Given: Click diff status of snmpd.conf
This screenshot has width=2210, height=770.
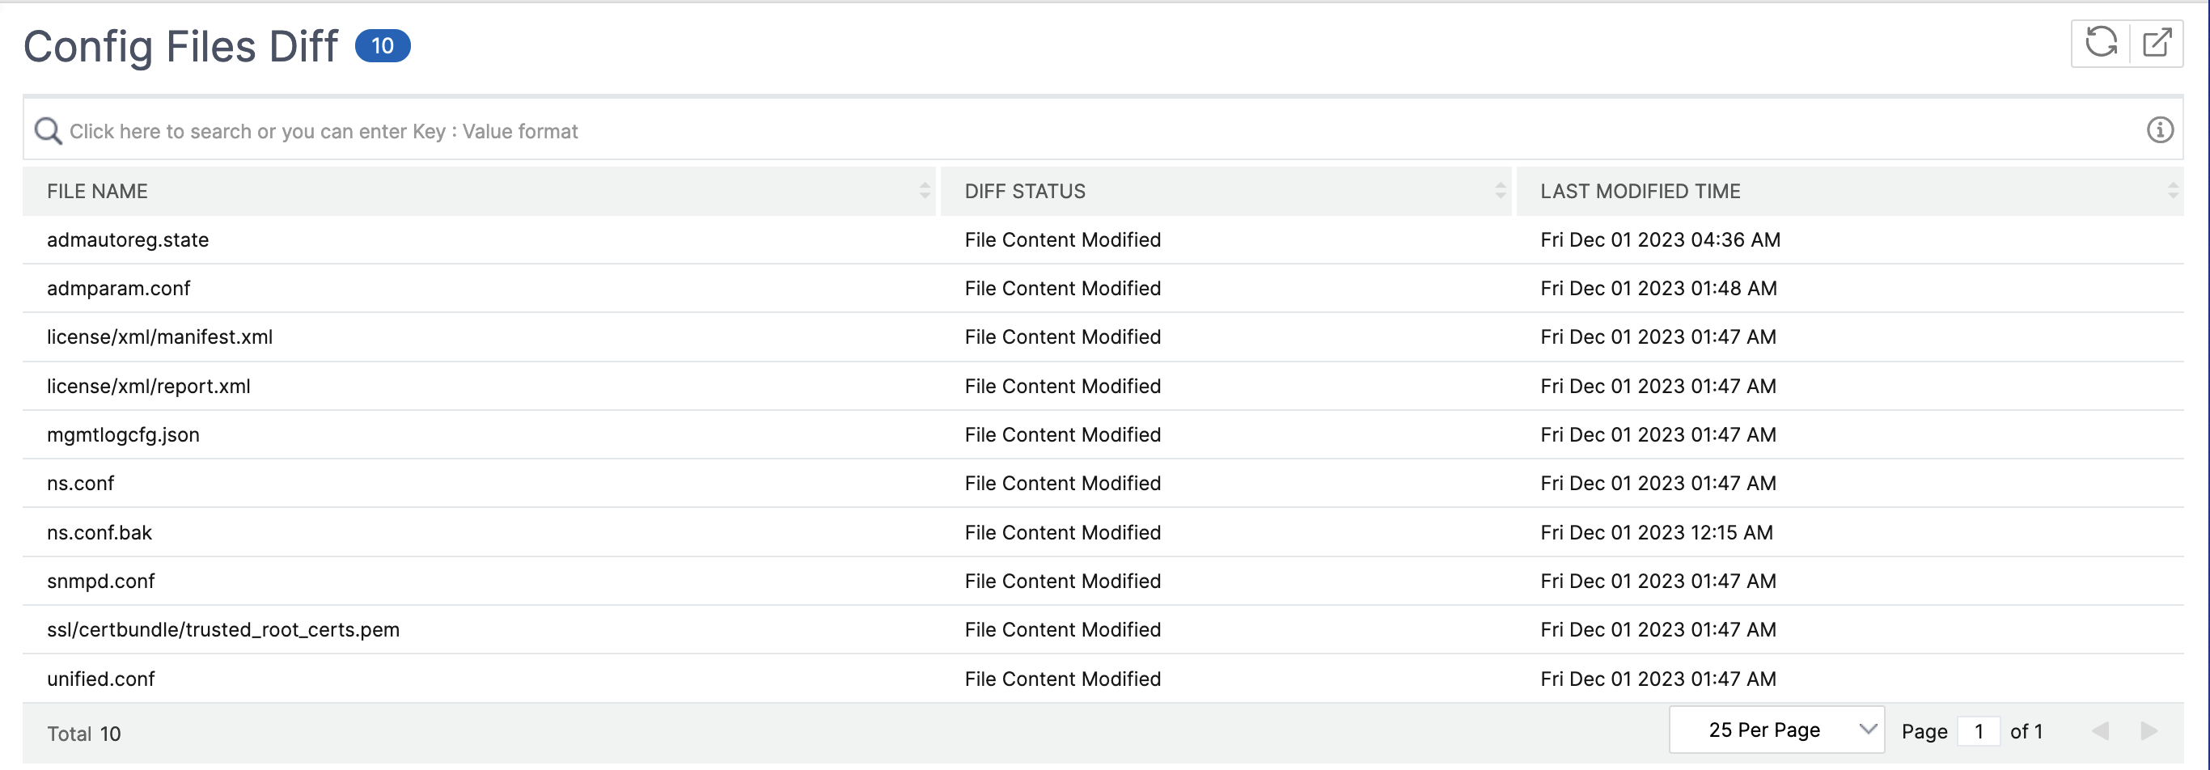Looking at the screenshot, I should click(x=1062, y=582).
